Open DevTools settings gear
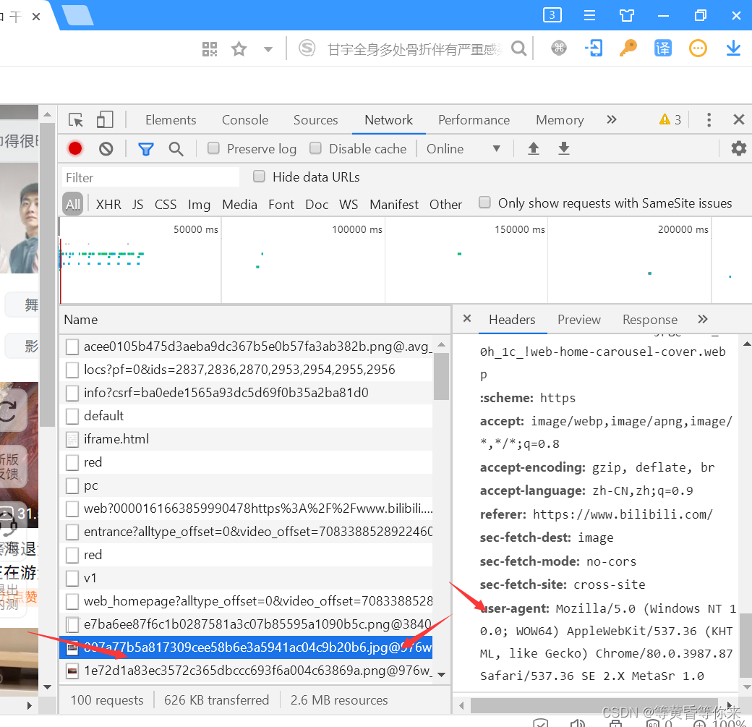 pyautogui.click(x=738, y=148)
